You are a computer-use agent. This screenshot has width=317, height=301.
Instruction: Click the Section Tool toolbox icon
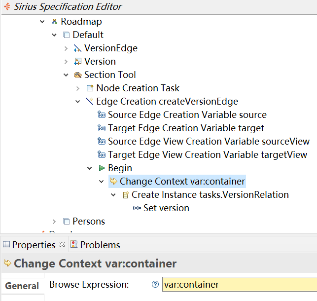tap(78, 75)
